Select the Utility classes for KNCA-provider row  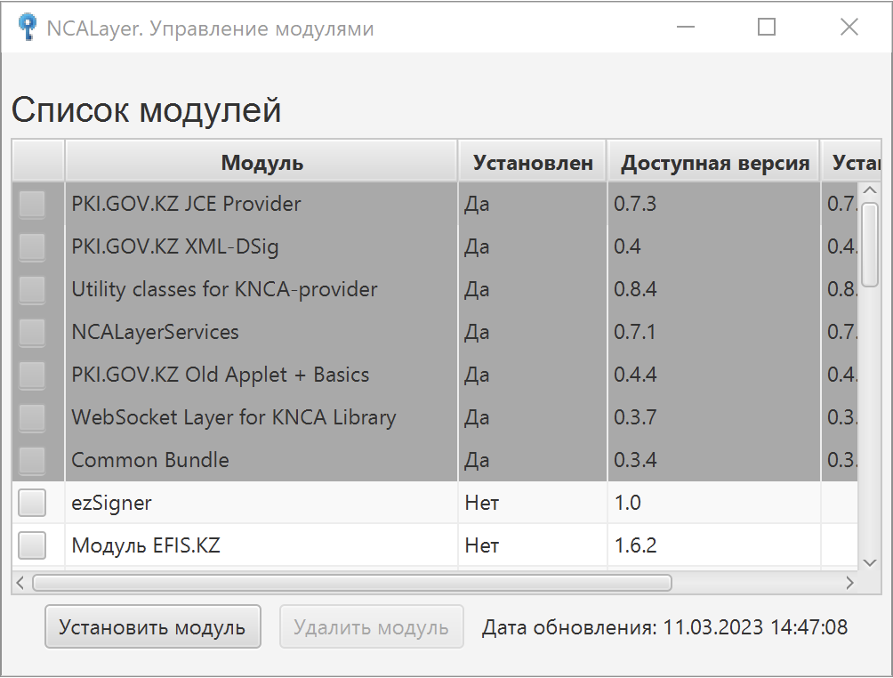click(222, 289)
